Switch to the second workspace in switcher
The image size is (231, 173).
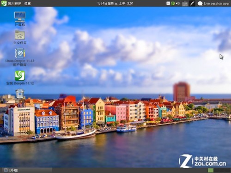point(216,170)
